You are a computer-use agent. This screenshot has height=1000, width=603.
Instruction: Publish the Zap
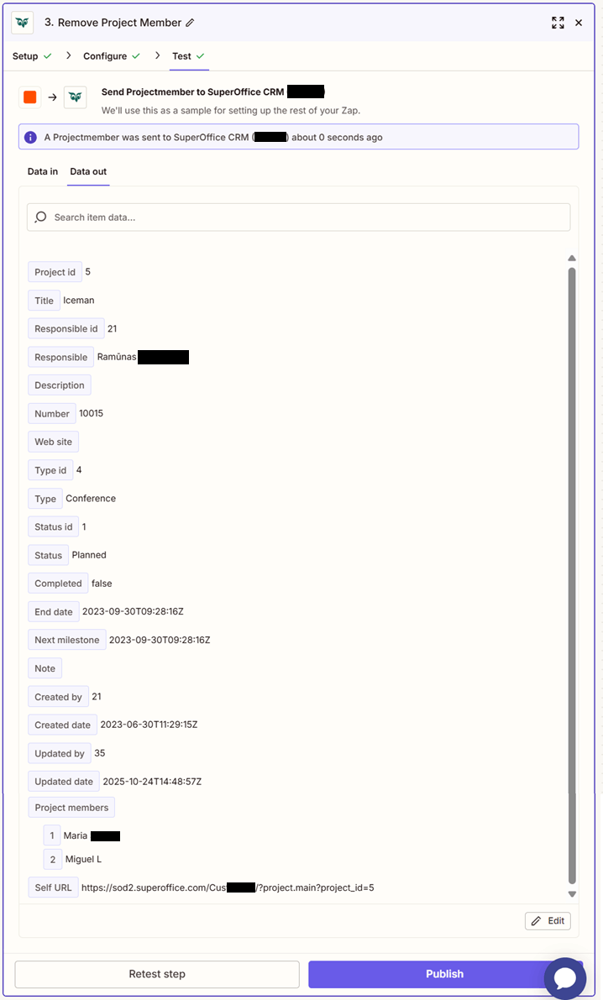pyautogui.click(x=444, y=974)
